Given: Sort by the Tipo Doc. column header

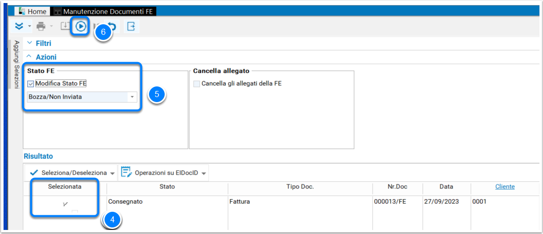Looking at the screenshot, I should pos(300,186).
